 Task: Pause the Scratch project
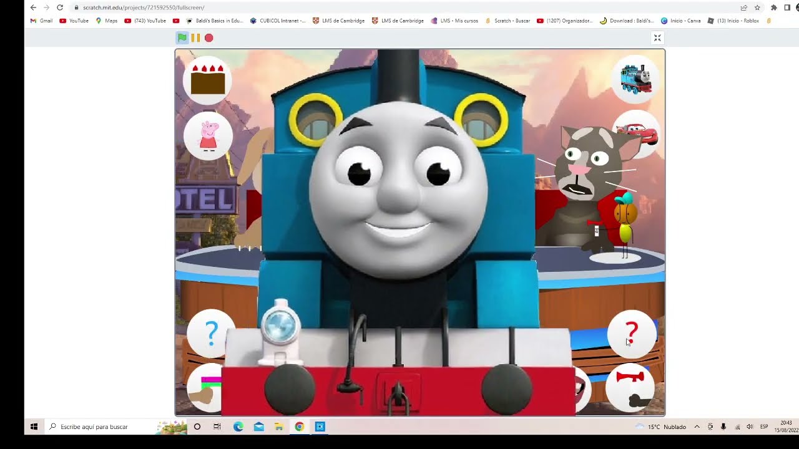[x=195, y=38]
